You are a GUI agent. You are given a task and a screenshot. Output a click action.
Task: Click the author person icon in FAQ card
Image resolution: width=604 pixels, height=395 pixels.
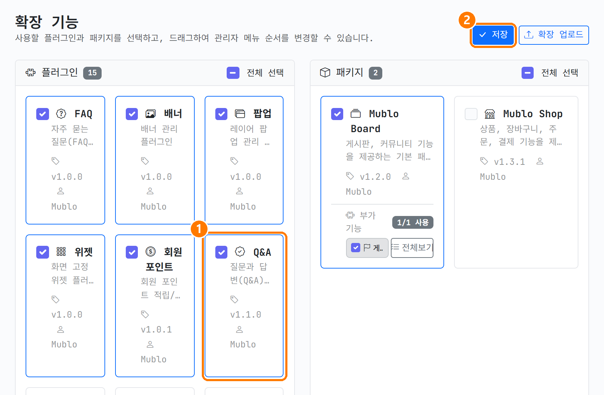click(x=61, y=191)
